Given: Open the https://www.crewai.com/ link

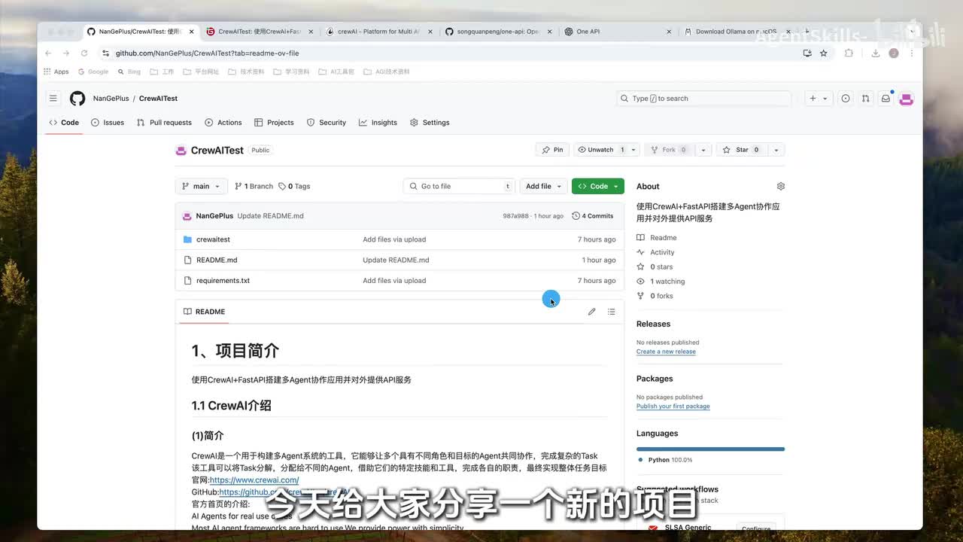Looking at the screenshot, I should [x=254, y=480].
